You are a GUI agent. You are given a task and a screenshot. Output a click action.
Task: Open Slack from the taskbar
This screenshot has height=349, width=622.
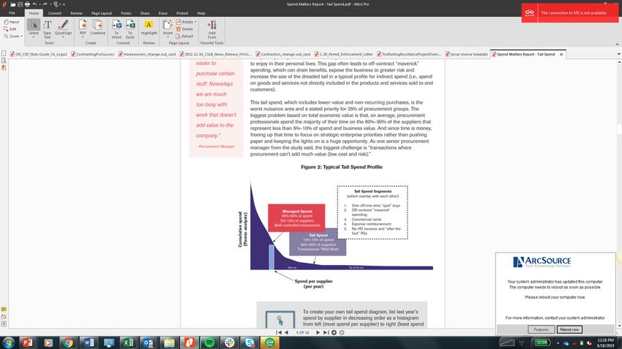229,342
